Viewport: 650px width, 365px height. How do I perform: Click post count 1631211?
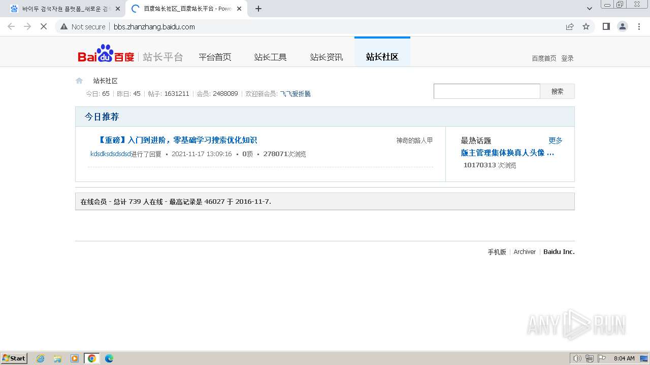177,94
